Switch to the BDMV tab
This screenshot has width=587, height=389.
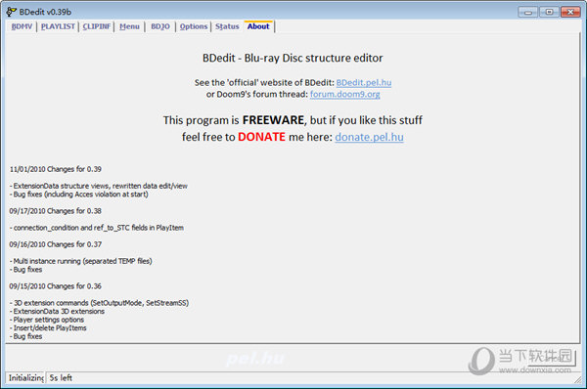[x=22, y=26]
